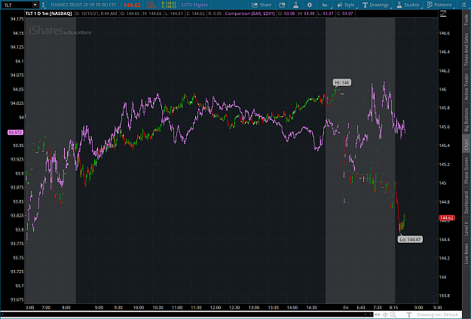Open the Patterns menu
Image resolution: width=471 pixels, height=319 pixels.
(439, 5)
